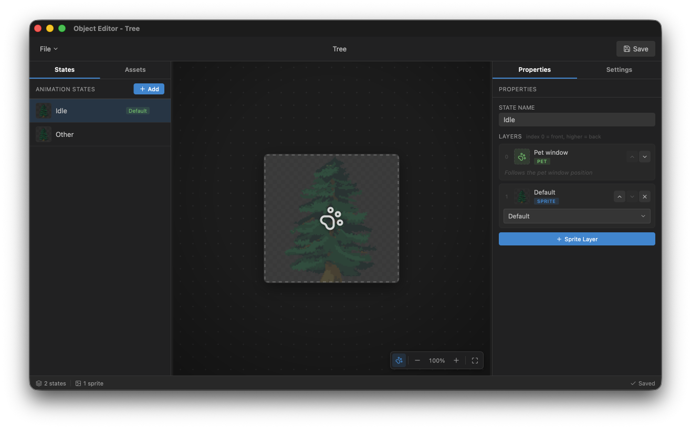Screen dimensions: 691x429
Task: Select the Other animation state
Action: 100,134
